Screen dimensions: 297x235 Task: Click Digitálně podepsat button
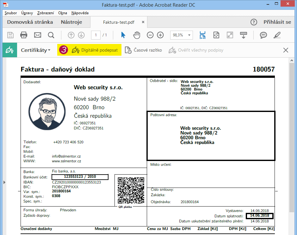tap(95, 50)
